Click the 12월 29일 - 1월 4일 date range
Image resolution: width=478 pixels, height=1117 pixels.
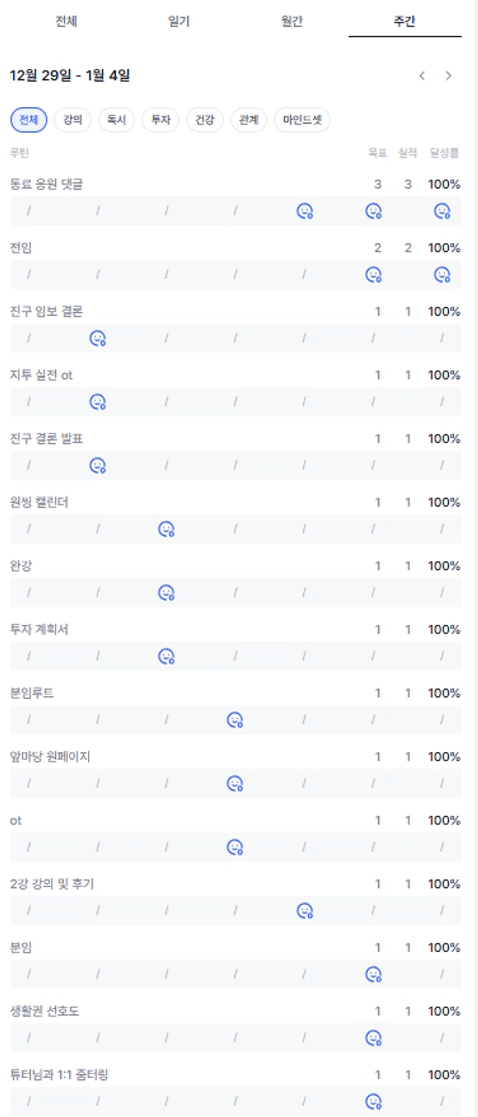pos(70,76)
